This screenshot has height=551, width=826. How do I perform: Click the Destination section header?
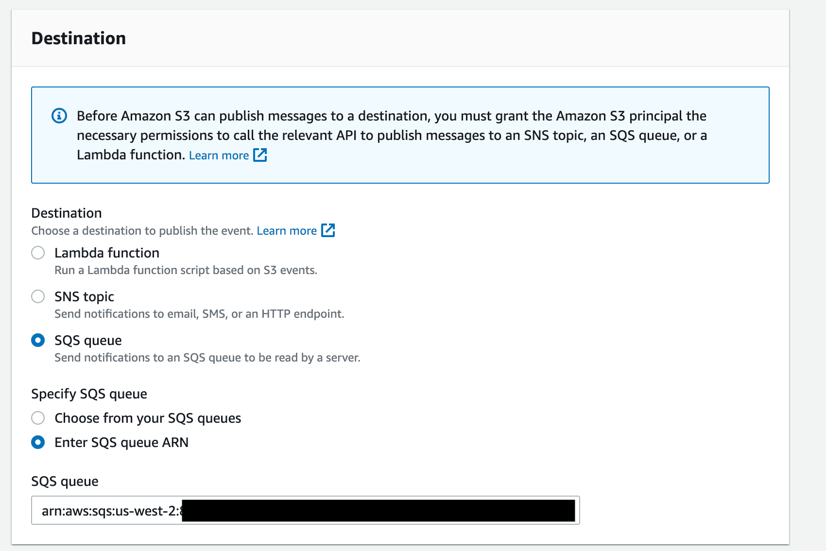(x=78, y=37)
